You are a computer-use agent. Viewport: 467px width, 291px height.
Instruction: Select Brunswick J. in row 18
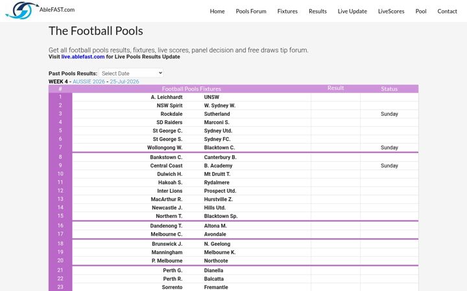(x=167, y=244)
